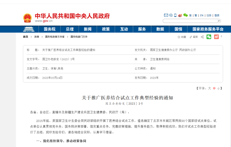Set font size to 大
This screenshot has width=231, height=147.
210,88
